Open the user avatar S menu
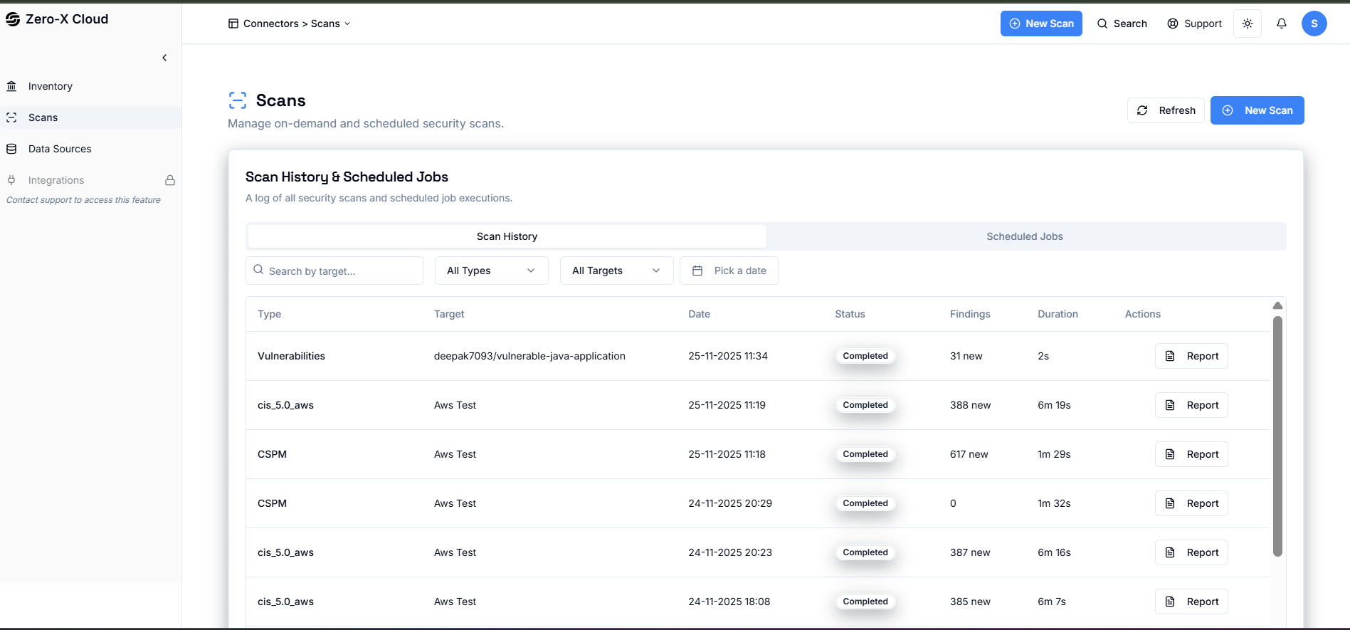The width and height of the screenshot is (1350, 630). click(1314, 23)
